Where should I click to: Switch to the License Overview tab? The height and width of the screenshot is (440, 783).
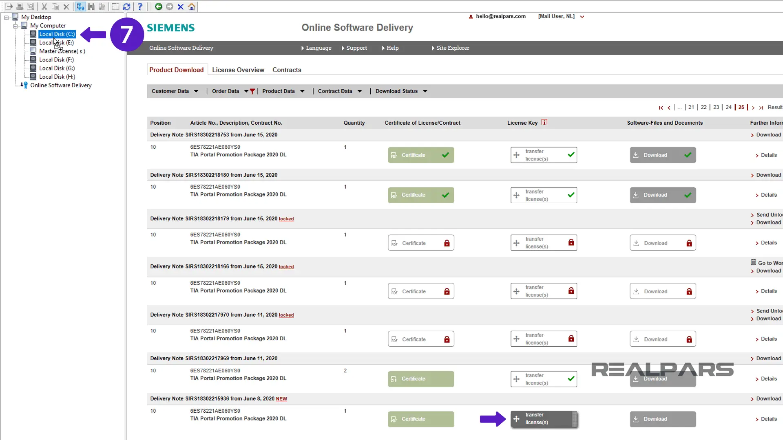(x=238, y=70)
